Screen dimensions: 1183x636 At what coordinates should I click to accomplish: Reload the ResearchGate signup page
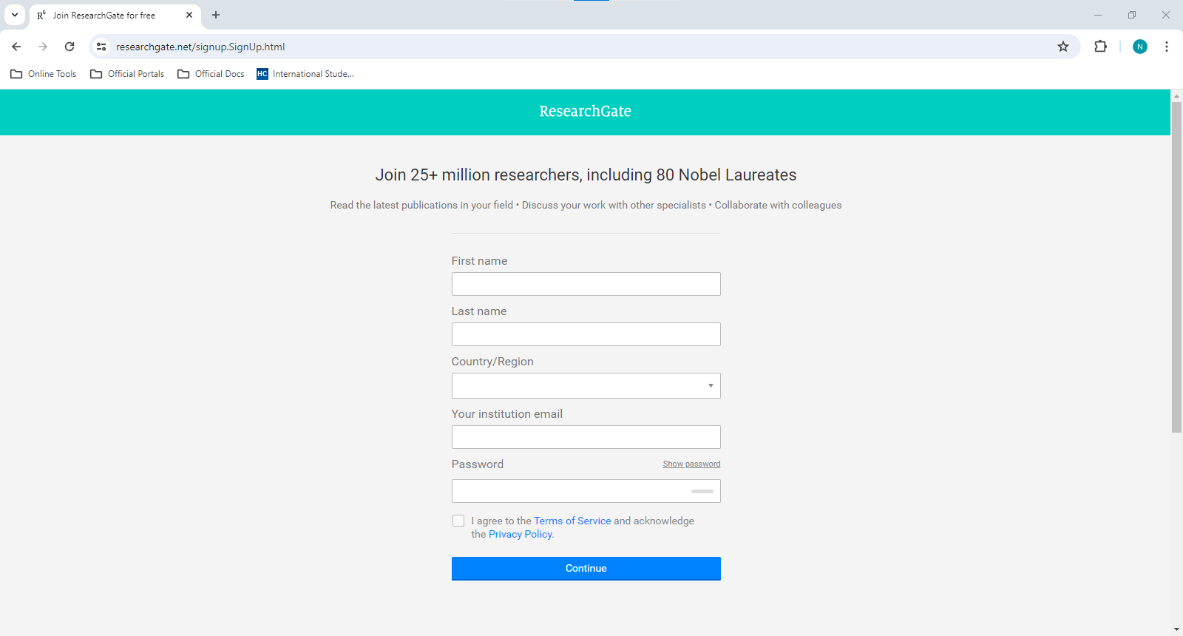(70, 47)
